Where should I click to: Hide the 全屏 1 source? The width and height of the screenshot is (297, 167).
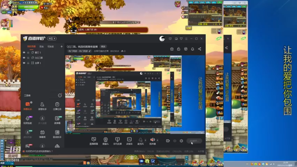tap(24, 63)
